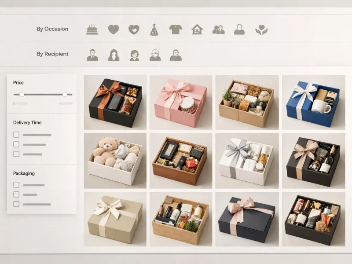Open the blue box with white mug
The height and width of the screenshot is (264, 352).
(x=313, y=103)
